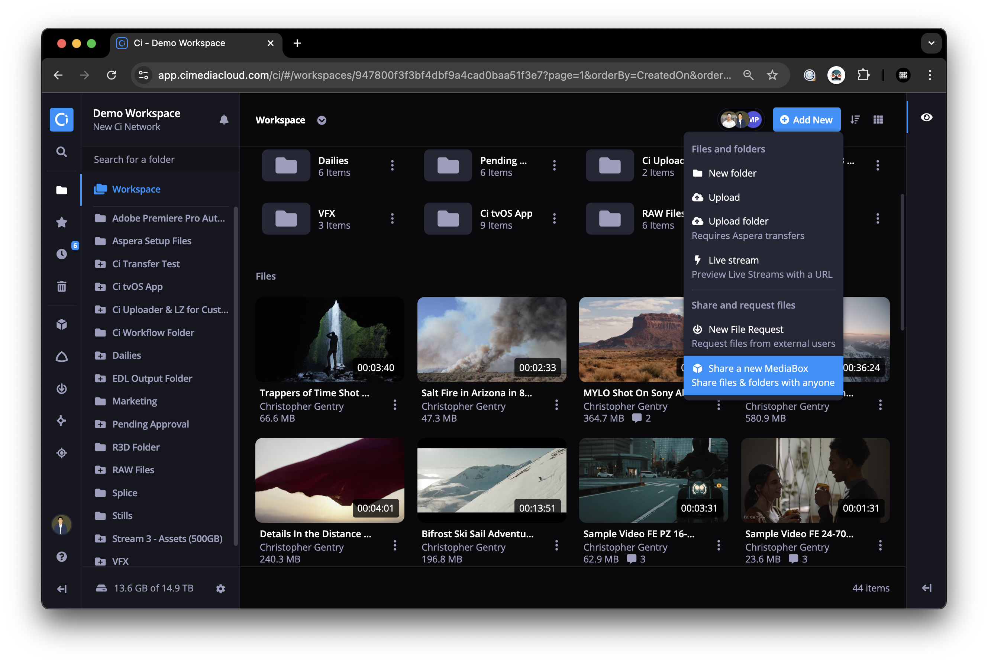The width and height of the screenshot is (988, 664).
Task: Select the folder icon in left rail
Action: click(61, 190)
